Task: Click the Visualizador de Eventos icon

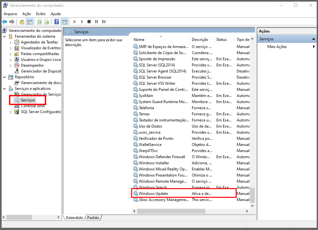Action: [17, 48]
